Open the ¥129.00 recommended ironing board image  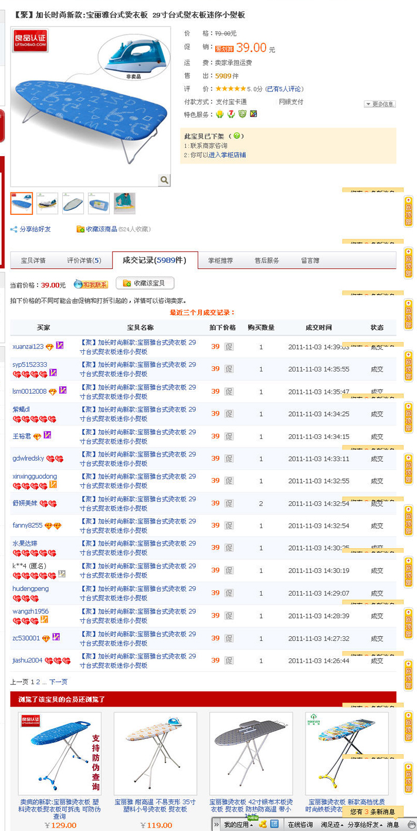point(59,754)
